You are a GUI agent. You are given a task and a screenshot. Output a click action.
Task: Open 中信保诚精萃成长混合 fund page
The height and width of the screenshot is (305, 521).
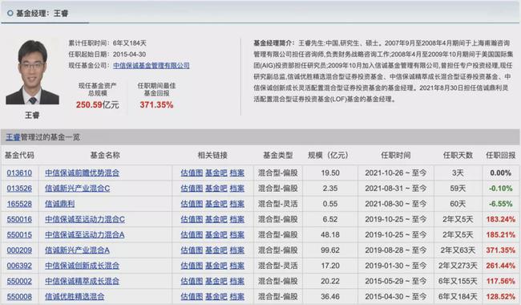click(x=82, y=282)
